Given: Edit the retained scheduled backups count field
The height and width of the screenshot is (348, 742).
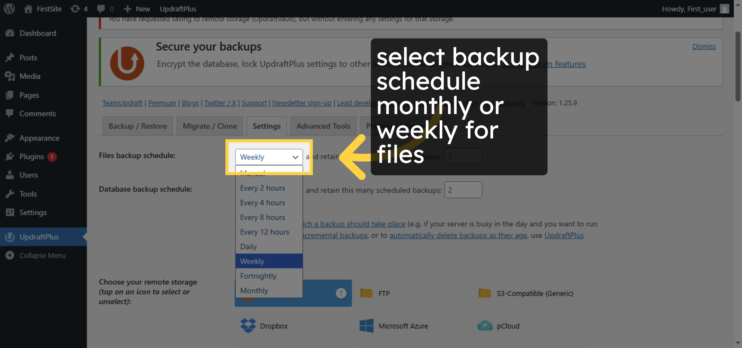Looking at the screenshot, I should click(x=463, y=190).
